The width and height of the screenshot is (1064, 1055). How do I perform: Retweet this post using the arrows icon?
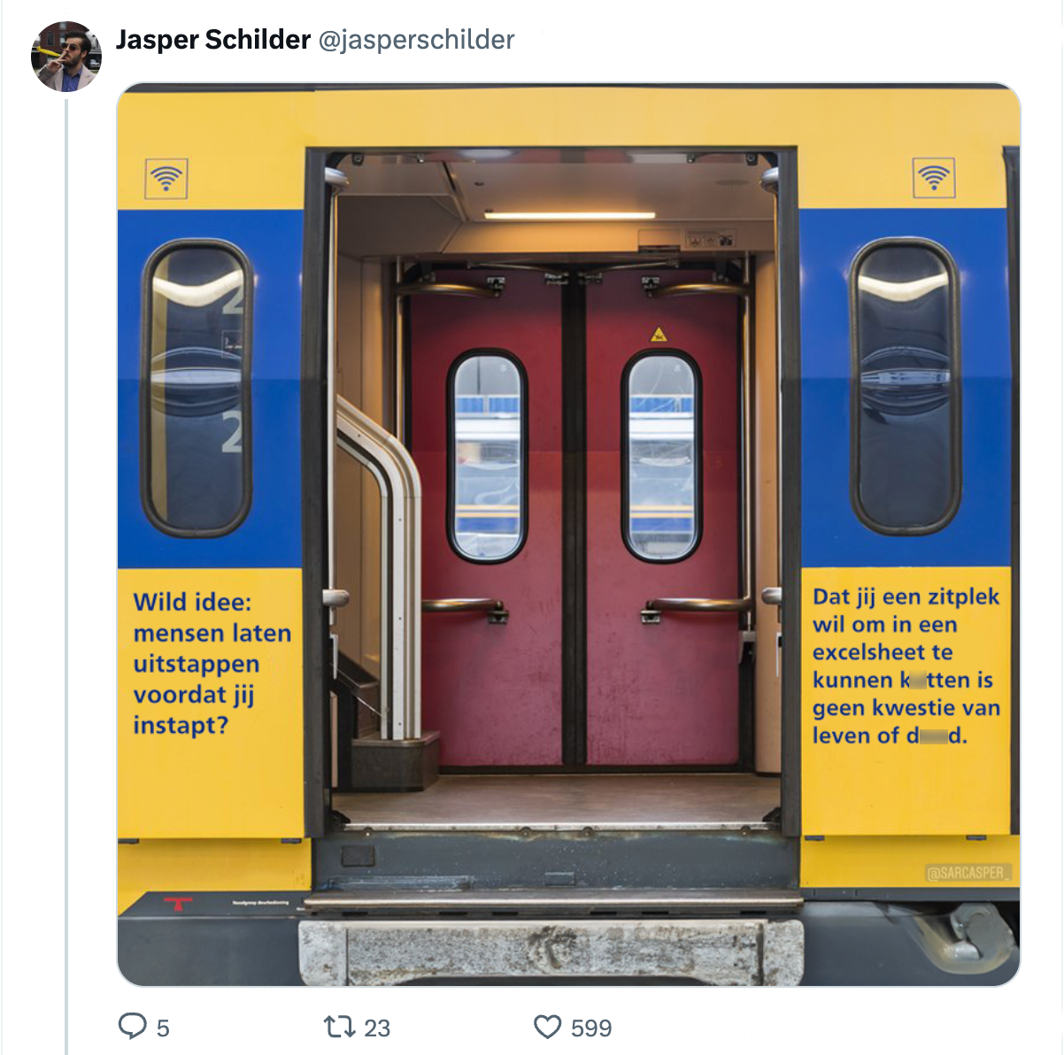click(339, 1027)
